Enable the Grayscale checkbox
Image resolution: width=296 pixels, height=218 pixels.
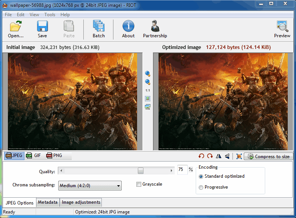(x=139, y=184)
